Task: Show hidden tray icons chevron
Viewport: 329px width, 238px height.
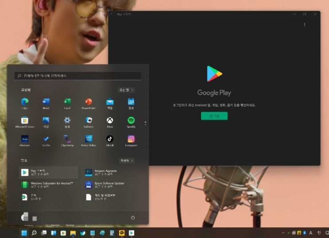Action: pos(283,233)
